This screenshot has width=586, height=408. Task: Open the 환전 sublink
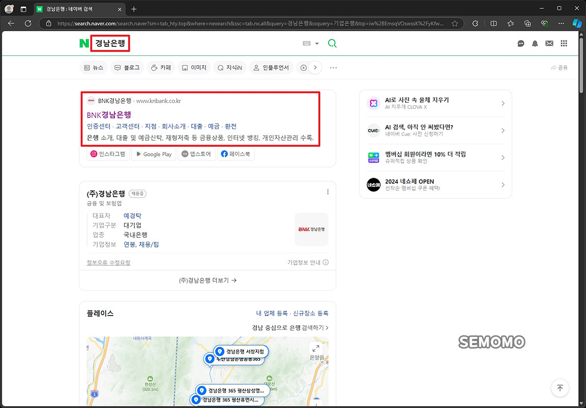pos(231,126)
